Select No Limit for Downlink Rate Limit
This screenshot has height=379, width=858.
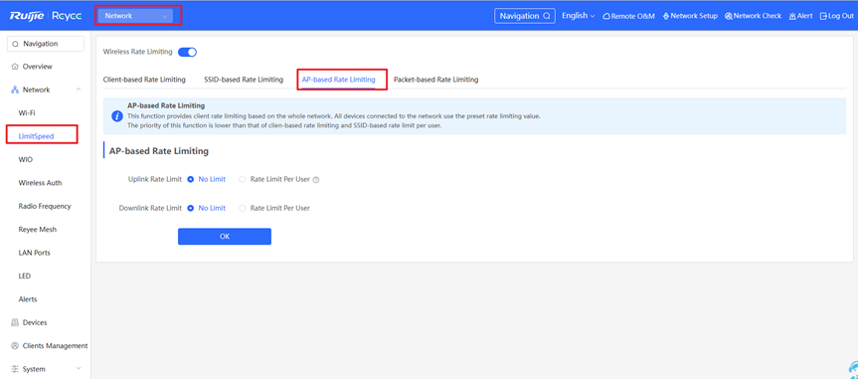click(x=206, y=208)
